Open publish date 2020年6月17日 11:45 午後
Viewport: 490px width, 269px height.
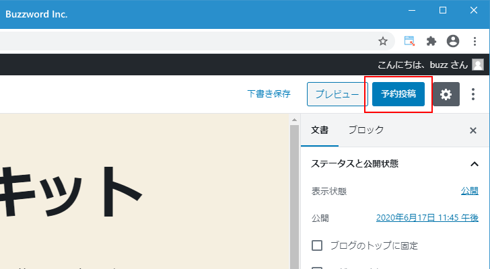click(427, 217)
